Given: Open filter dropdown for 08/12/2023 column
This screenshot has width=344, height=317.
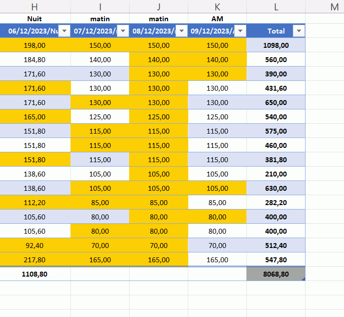Looking at the screenshot, I should click(181, 31).
